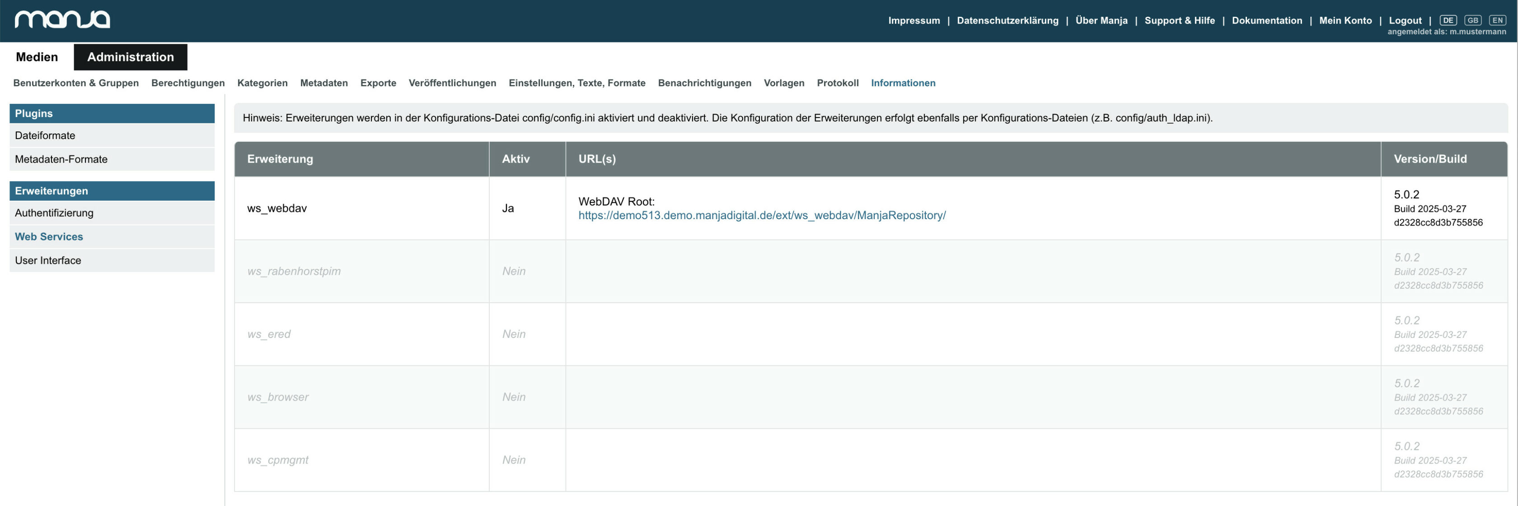Click 'angemeldet als: m.mustermann' text
The width and height of the screenshot is (1518, 506).
1447,33
